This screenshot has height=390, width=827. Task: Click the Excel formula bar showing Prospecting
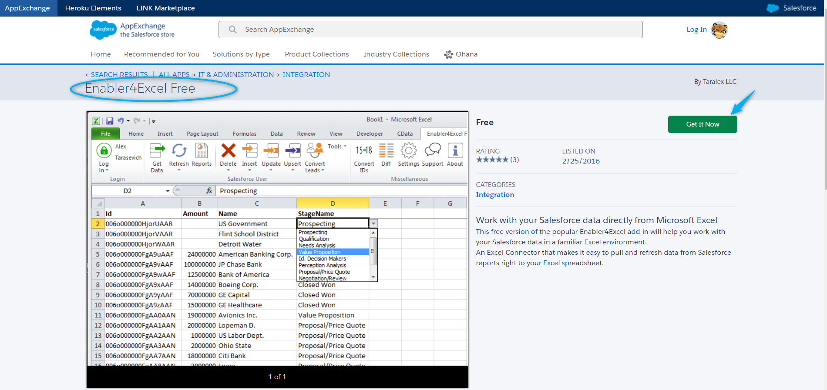tap(342, 191)
